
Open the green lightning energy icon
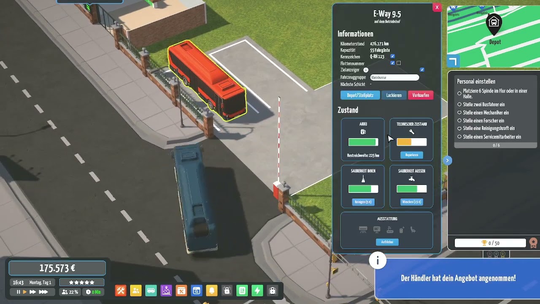[x=257, y=290]
